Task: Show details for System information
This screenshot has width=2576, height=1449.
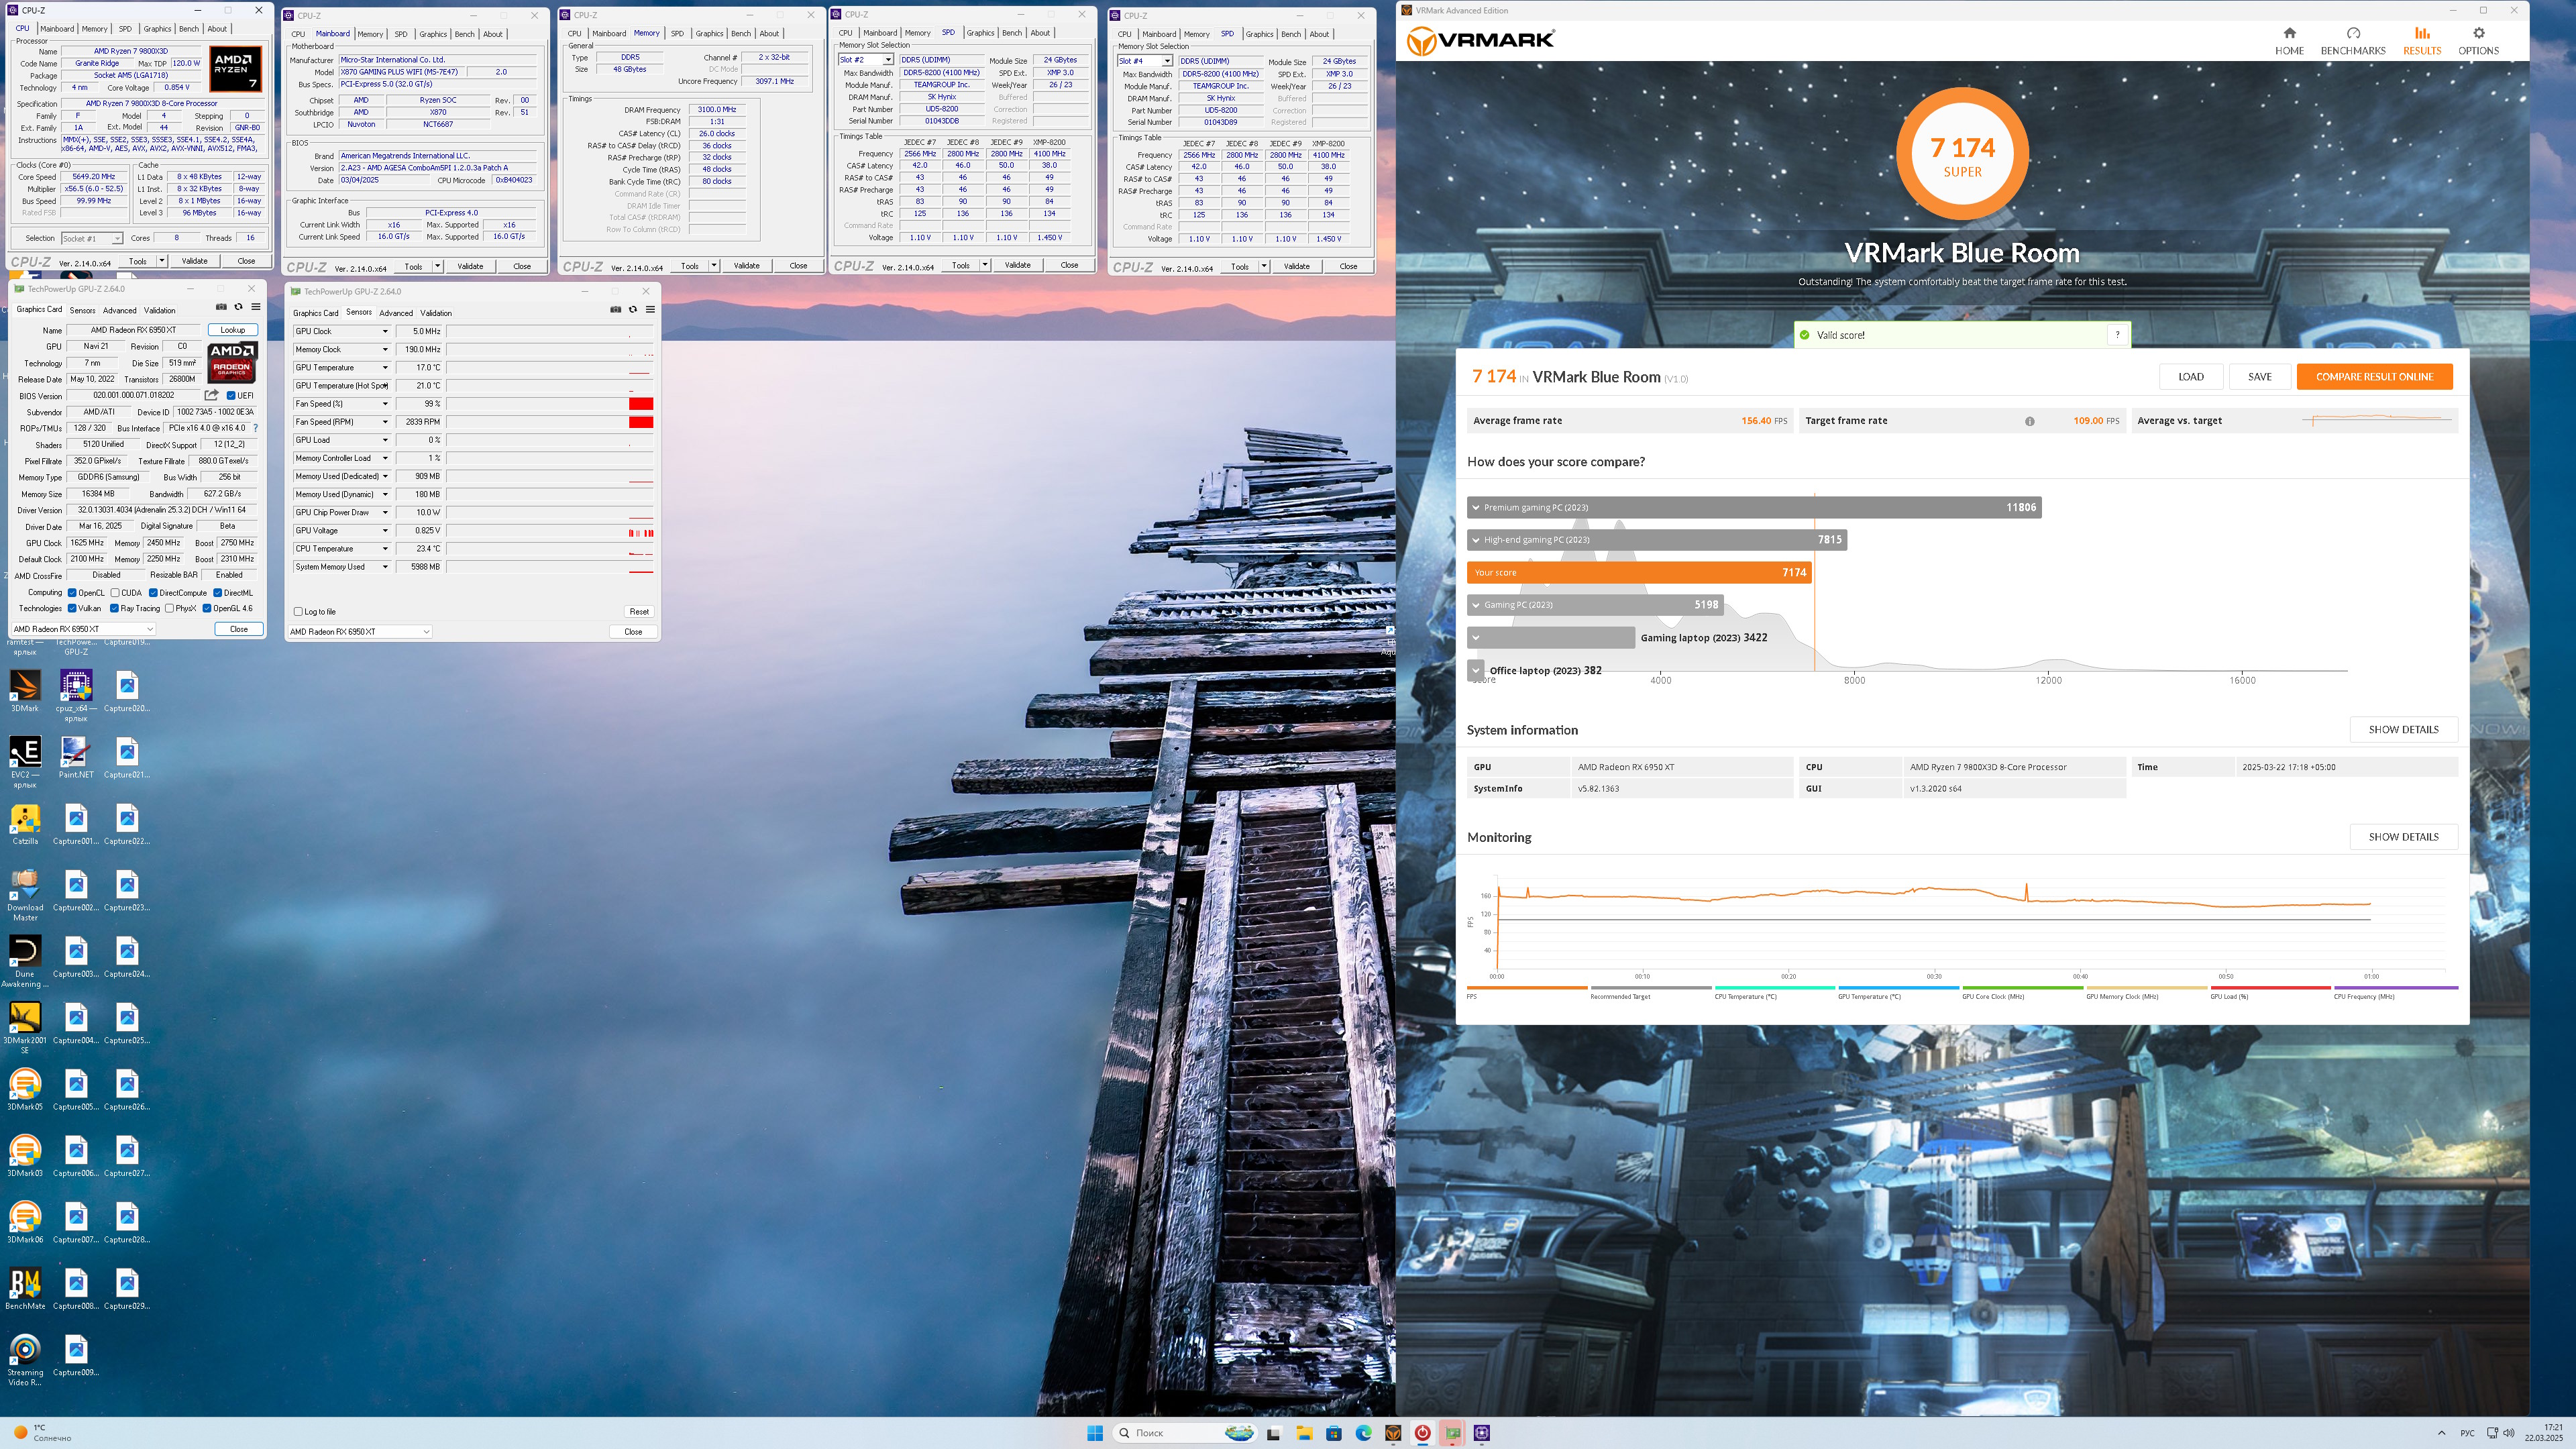Action: click(2403, 730)
